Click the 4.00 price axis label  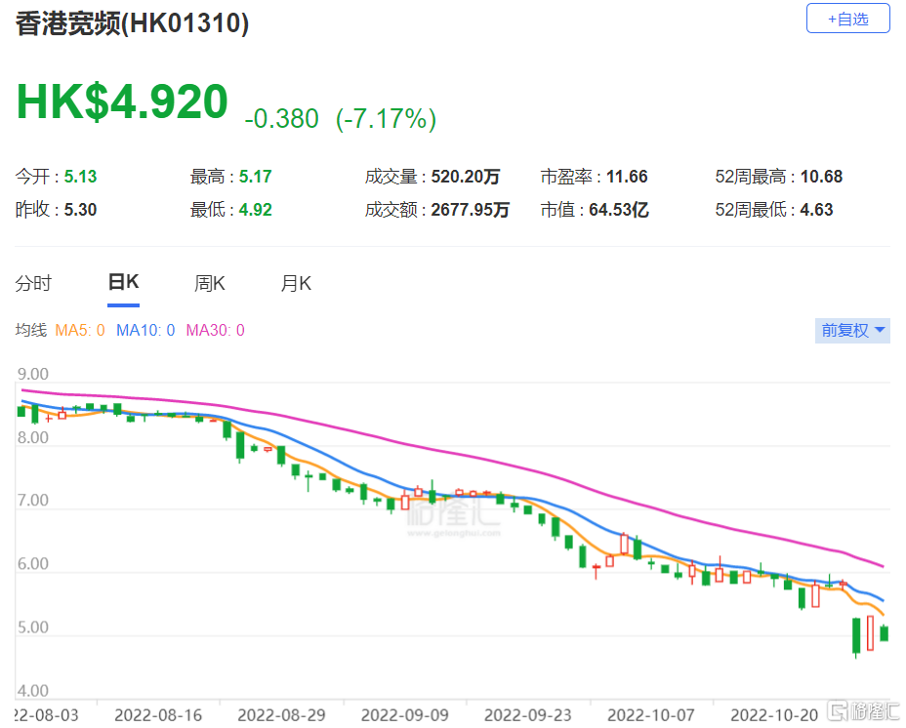point(33,691)
